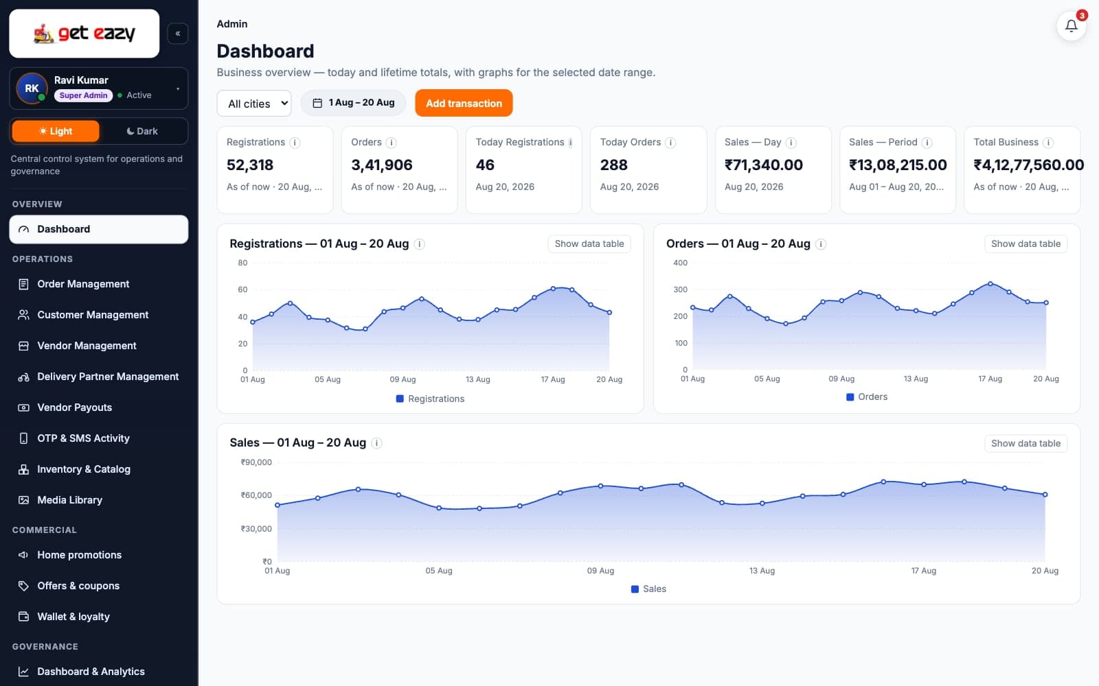This screenshot has height=686, width=1099.
Task: Open Inventory & Catalog
Action: pos(98,469)
